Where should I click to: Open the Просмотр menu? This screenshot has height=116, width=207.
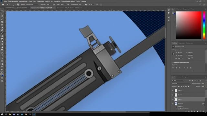(57, 1)
